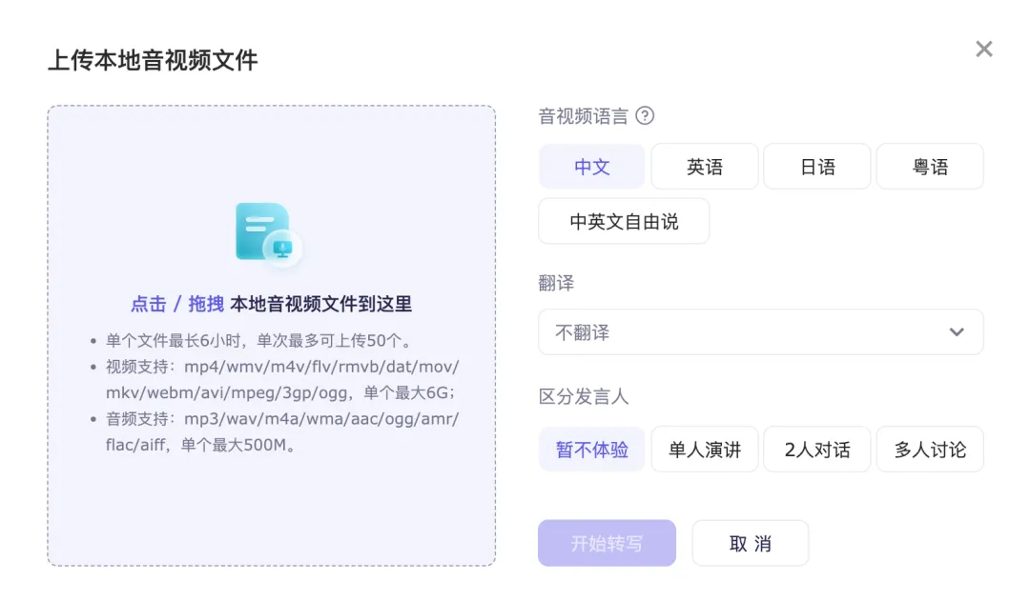Select 英语 as the audio language
Screen dimensions: 1030x601
[705, 167]
